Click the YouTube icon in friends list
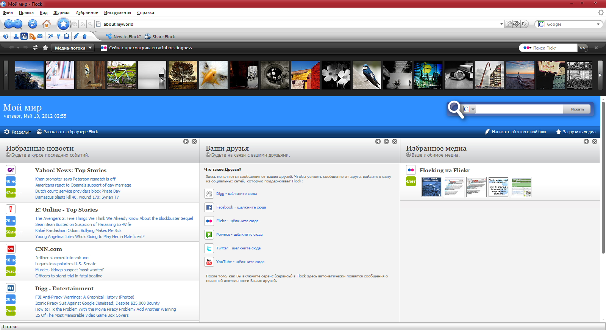This screenshot has width=606, height=330. click(x=209, y=262)
